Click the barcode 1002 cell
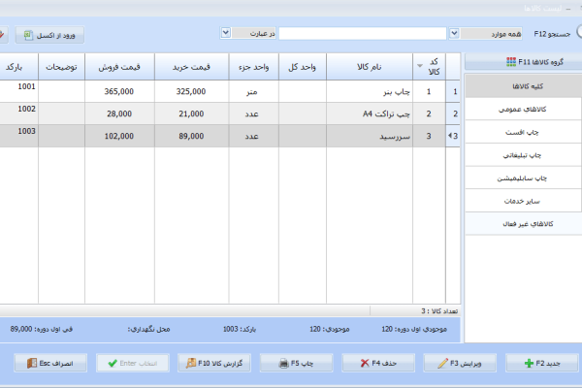 click(18, 113)
